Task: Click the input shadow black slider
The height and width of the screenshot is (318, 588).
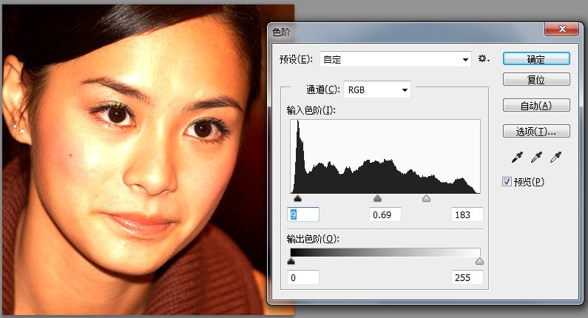Action: pos(297,199)
